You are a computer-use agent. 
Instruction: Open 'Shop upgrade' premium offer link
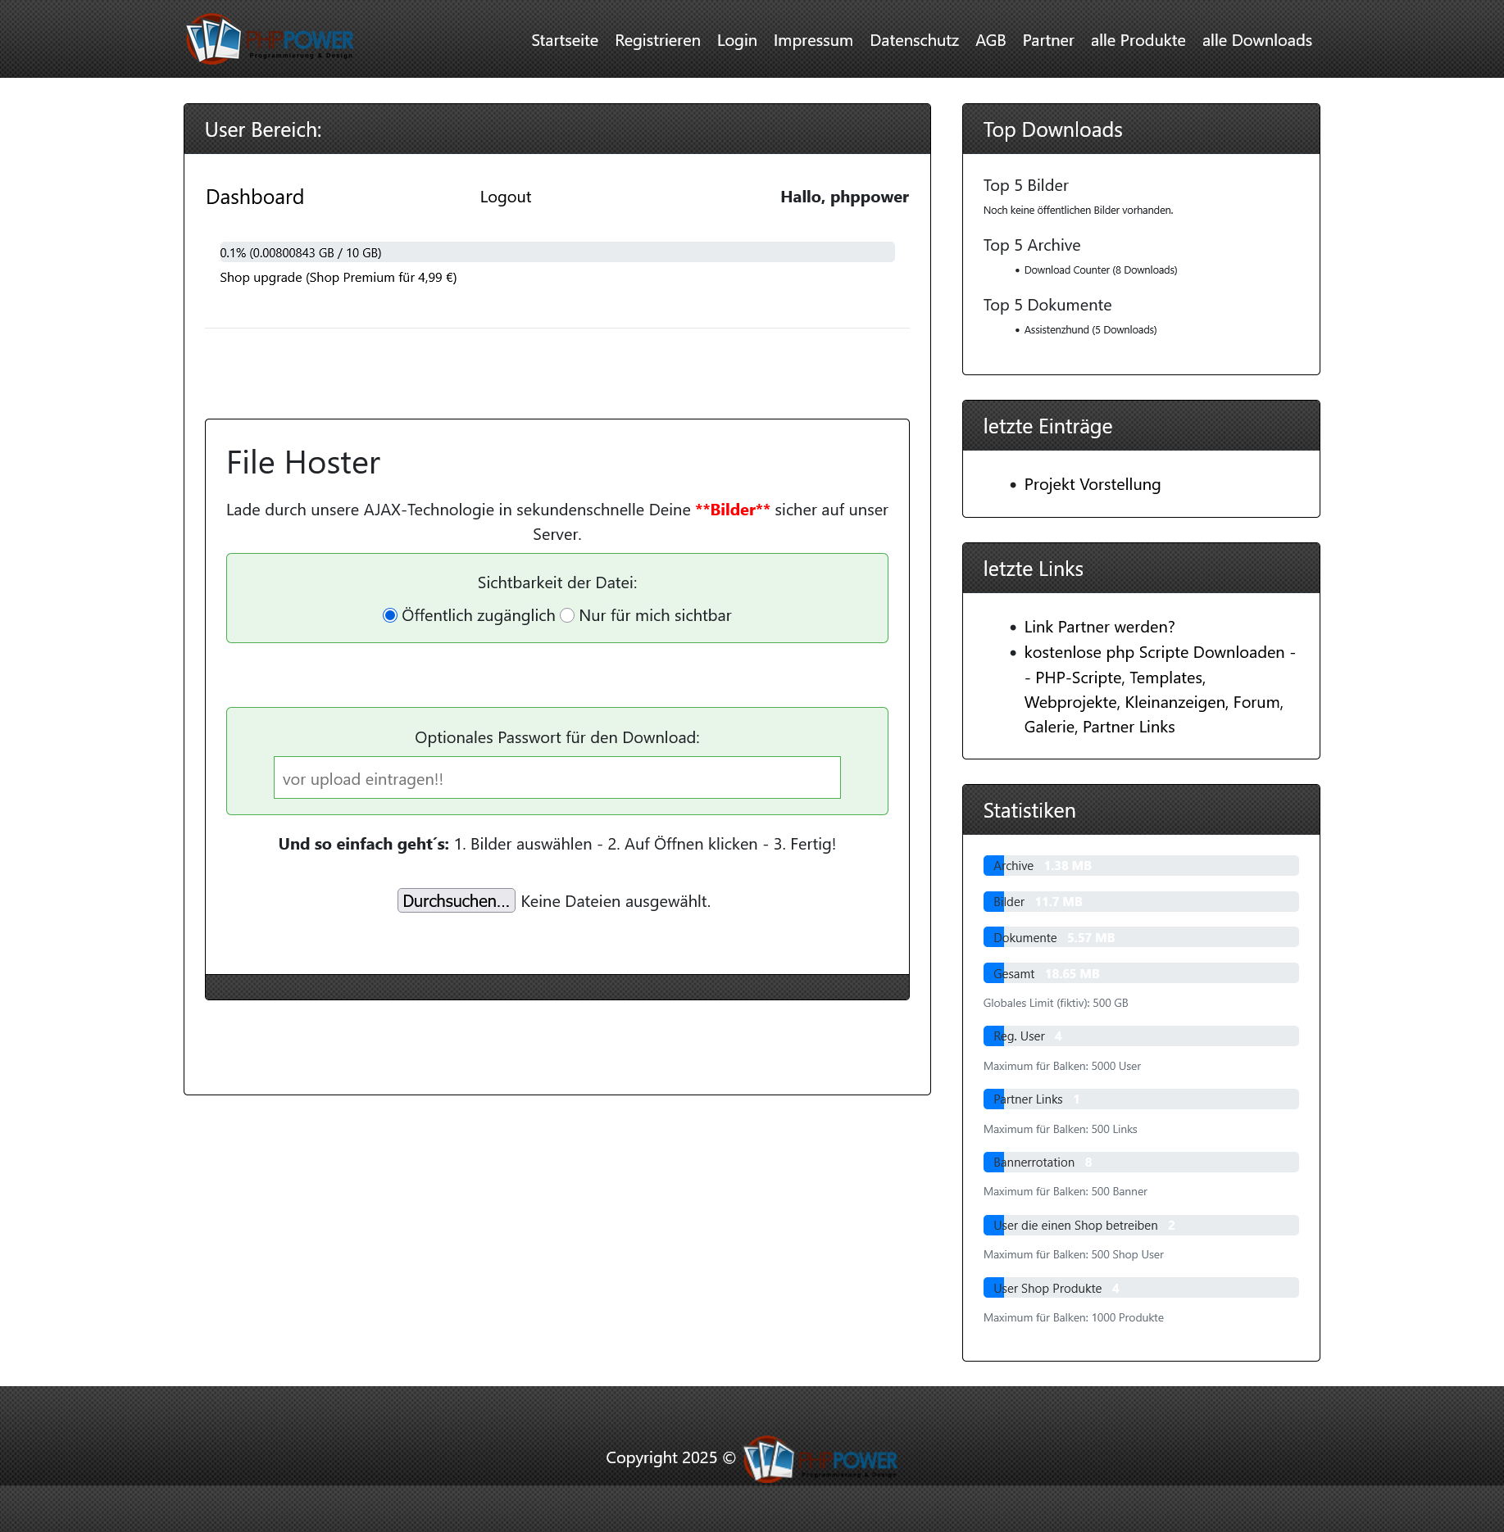338,277
